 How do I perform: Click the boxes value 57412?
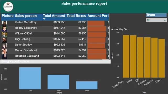pyautogui.click(x=82, y=39)
